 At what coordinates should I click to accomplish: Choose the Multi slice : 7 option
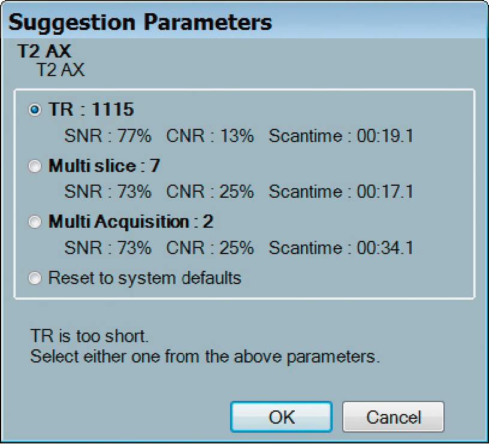pos(35,166)
